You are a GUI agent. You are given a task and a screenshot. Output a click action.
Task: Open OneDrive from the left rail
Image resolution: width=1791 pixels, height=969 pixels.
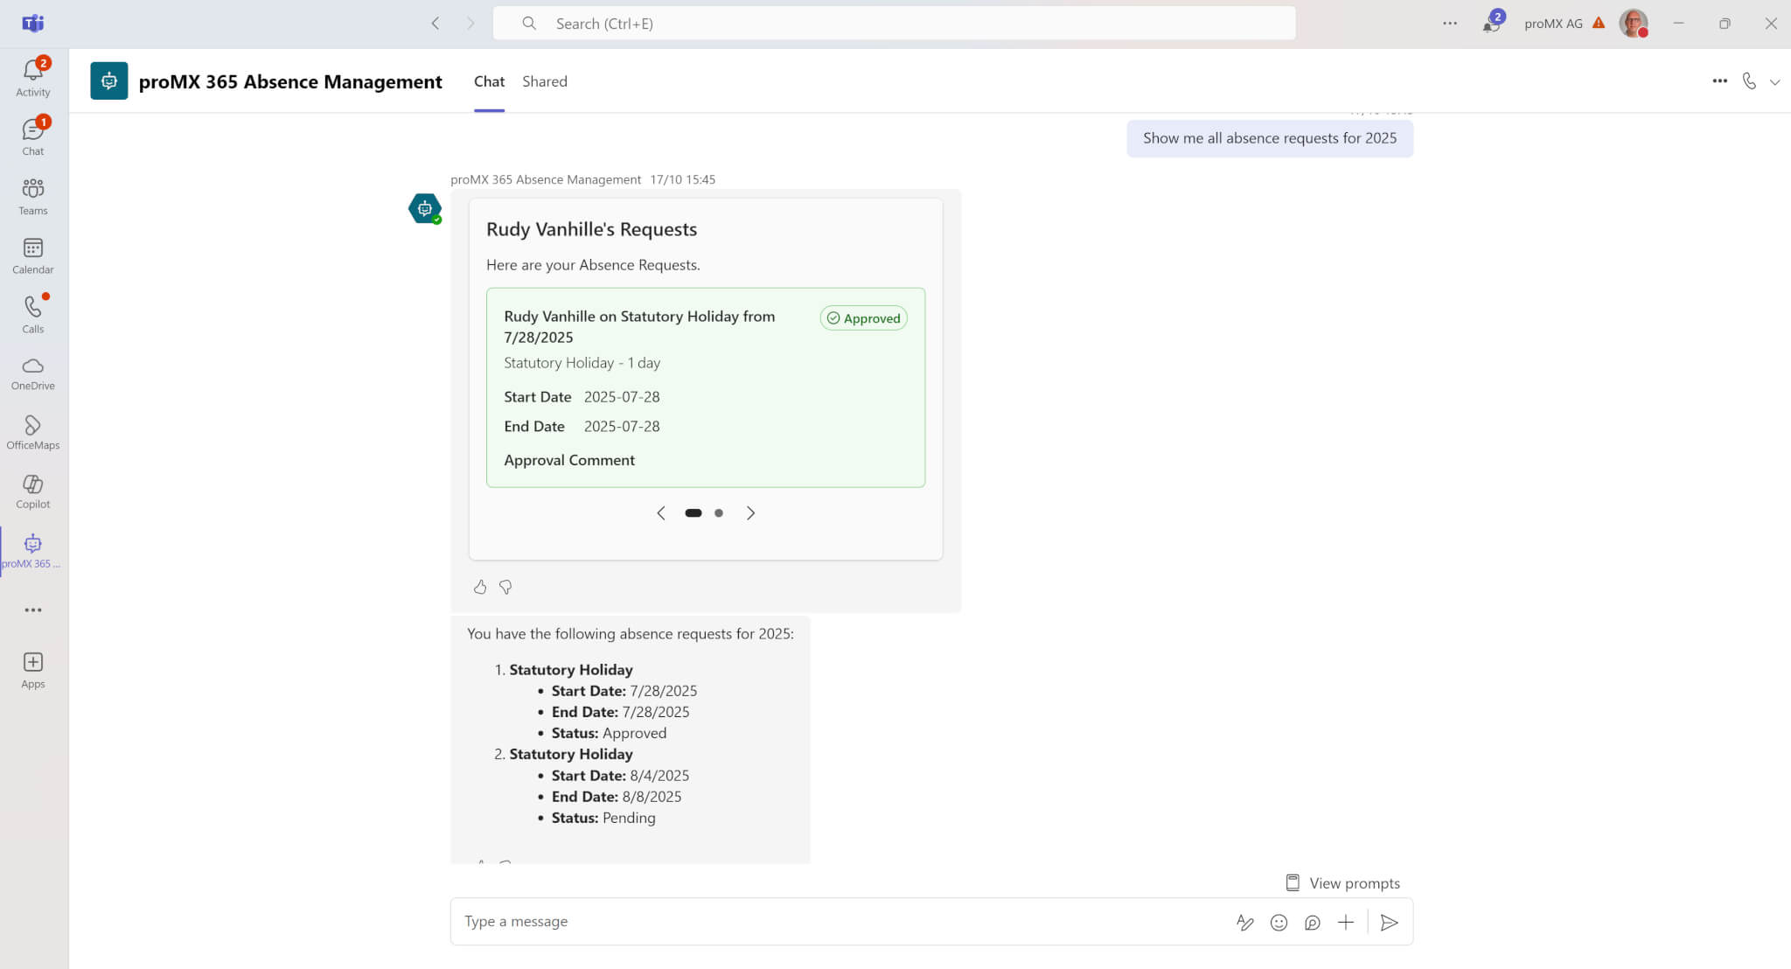33,373
